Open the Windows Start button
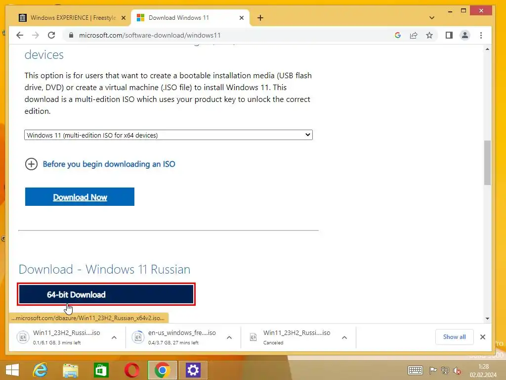Image resolution: width=506 pixels, height=380 pixels. click(12, 370)
